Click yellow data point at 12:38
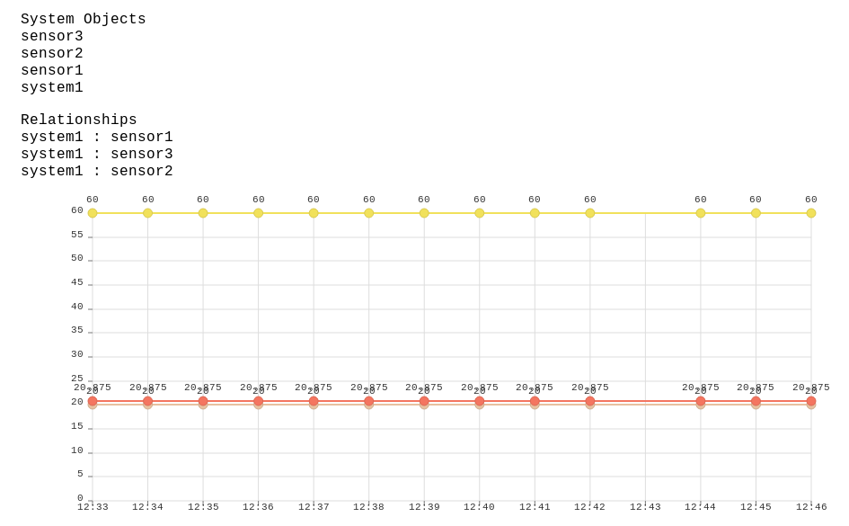This screenshot has height=526, width=849. 368,213
